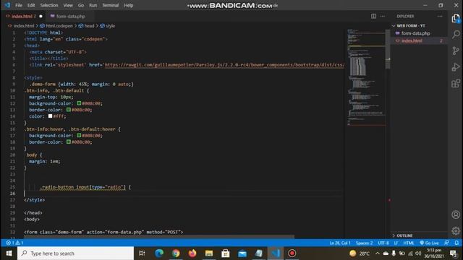463x260 pixels.
Task: Click the white #fff swatch on line 14
Action: tap(50, 116)
